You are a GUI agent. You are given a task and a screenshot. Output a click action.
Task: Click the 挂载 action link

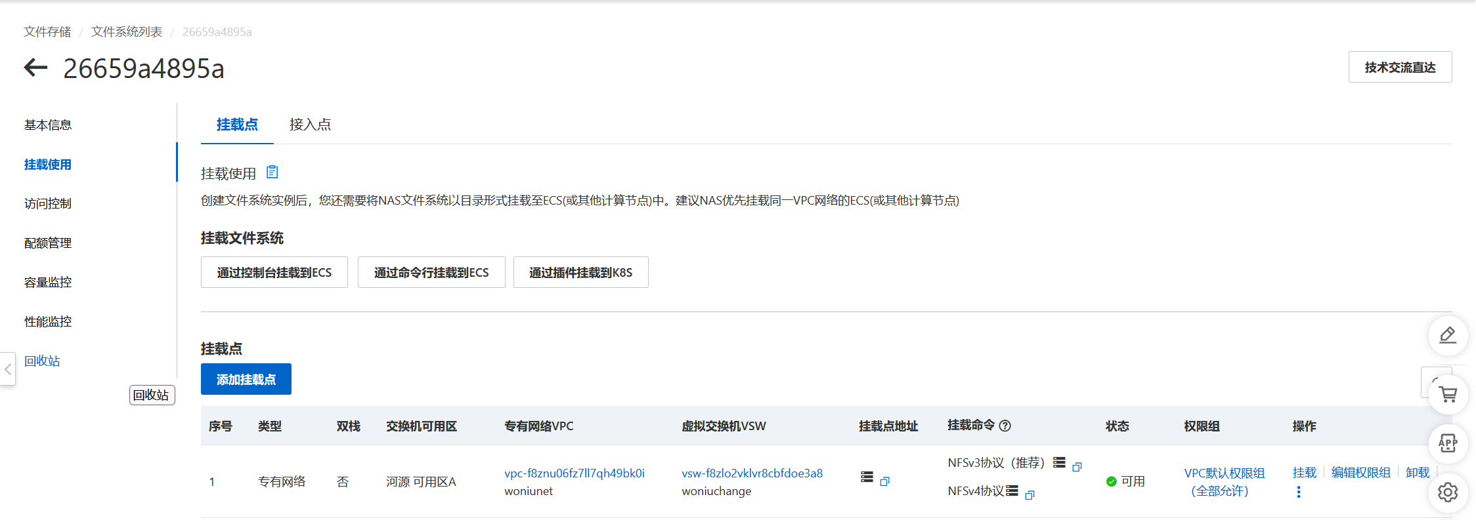pyautogui.click(x=1305, y=472)
